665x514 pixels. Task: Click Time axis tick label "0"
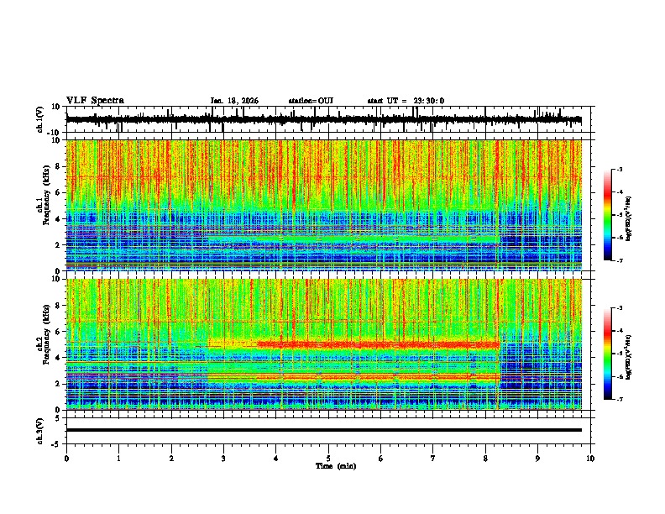(66, 459)
